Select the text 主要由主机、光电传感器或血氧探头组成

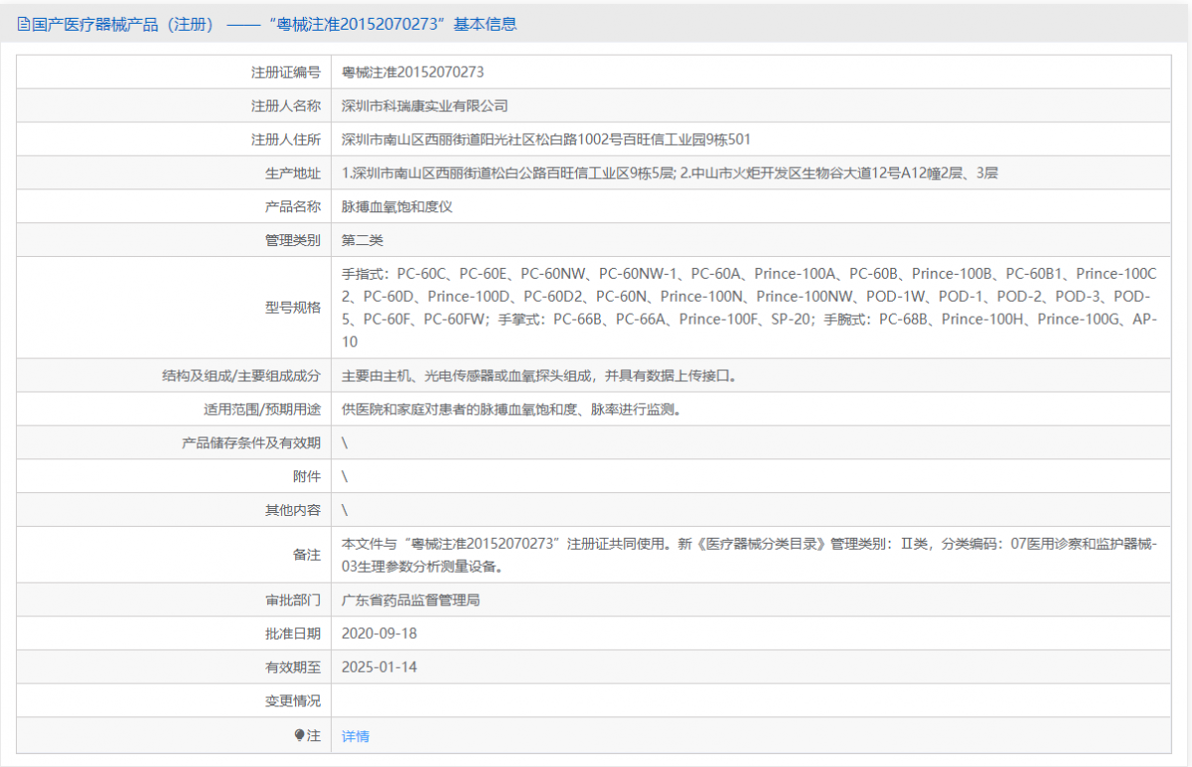[x=467, y=375]
